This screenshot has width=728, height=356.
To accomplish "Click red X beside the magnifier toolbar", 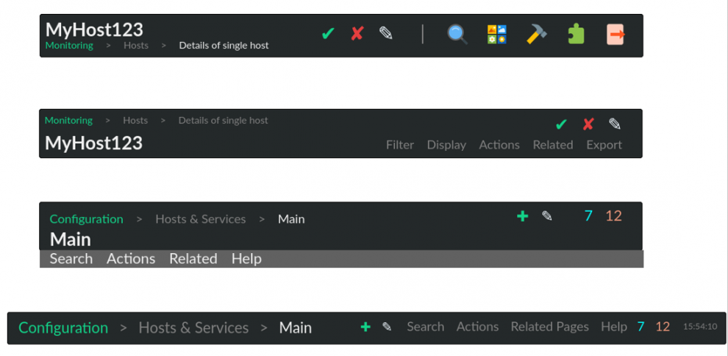I will point(357,34).
